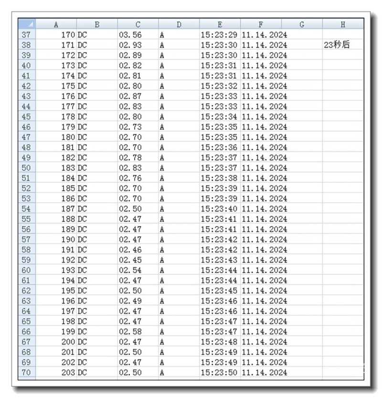Select the cell showing 02.93
Image resolution: width=382 pixels, height=398 pixels.
[138, 45]
